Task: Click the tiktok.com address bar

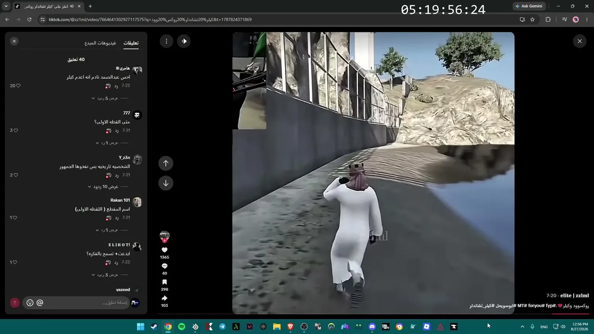Action: pyautogui.click(x=278, y=19)
